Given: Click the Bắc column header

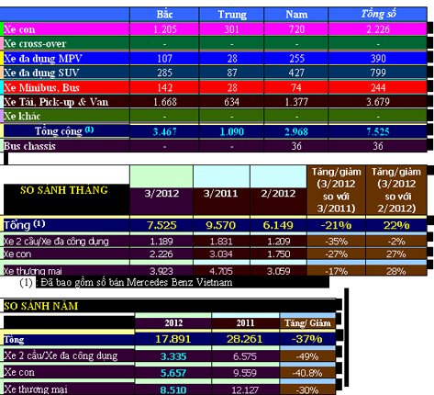Looking at the screenshot, I should (164, 15).
